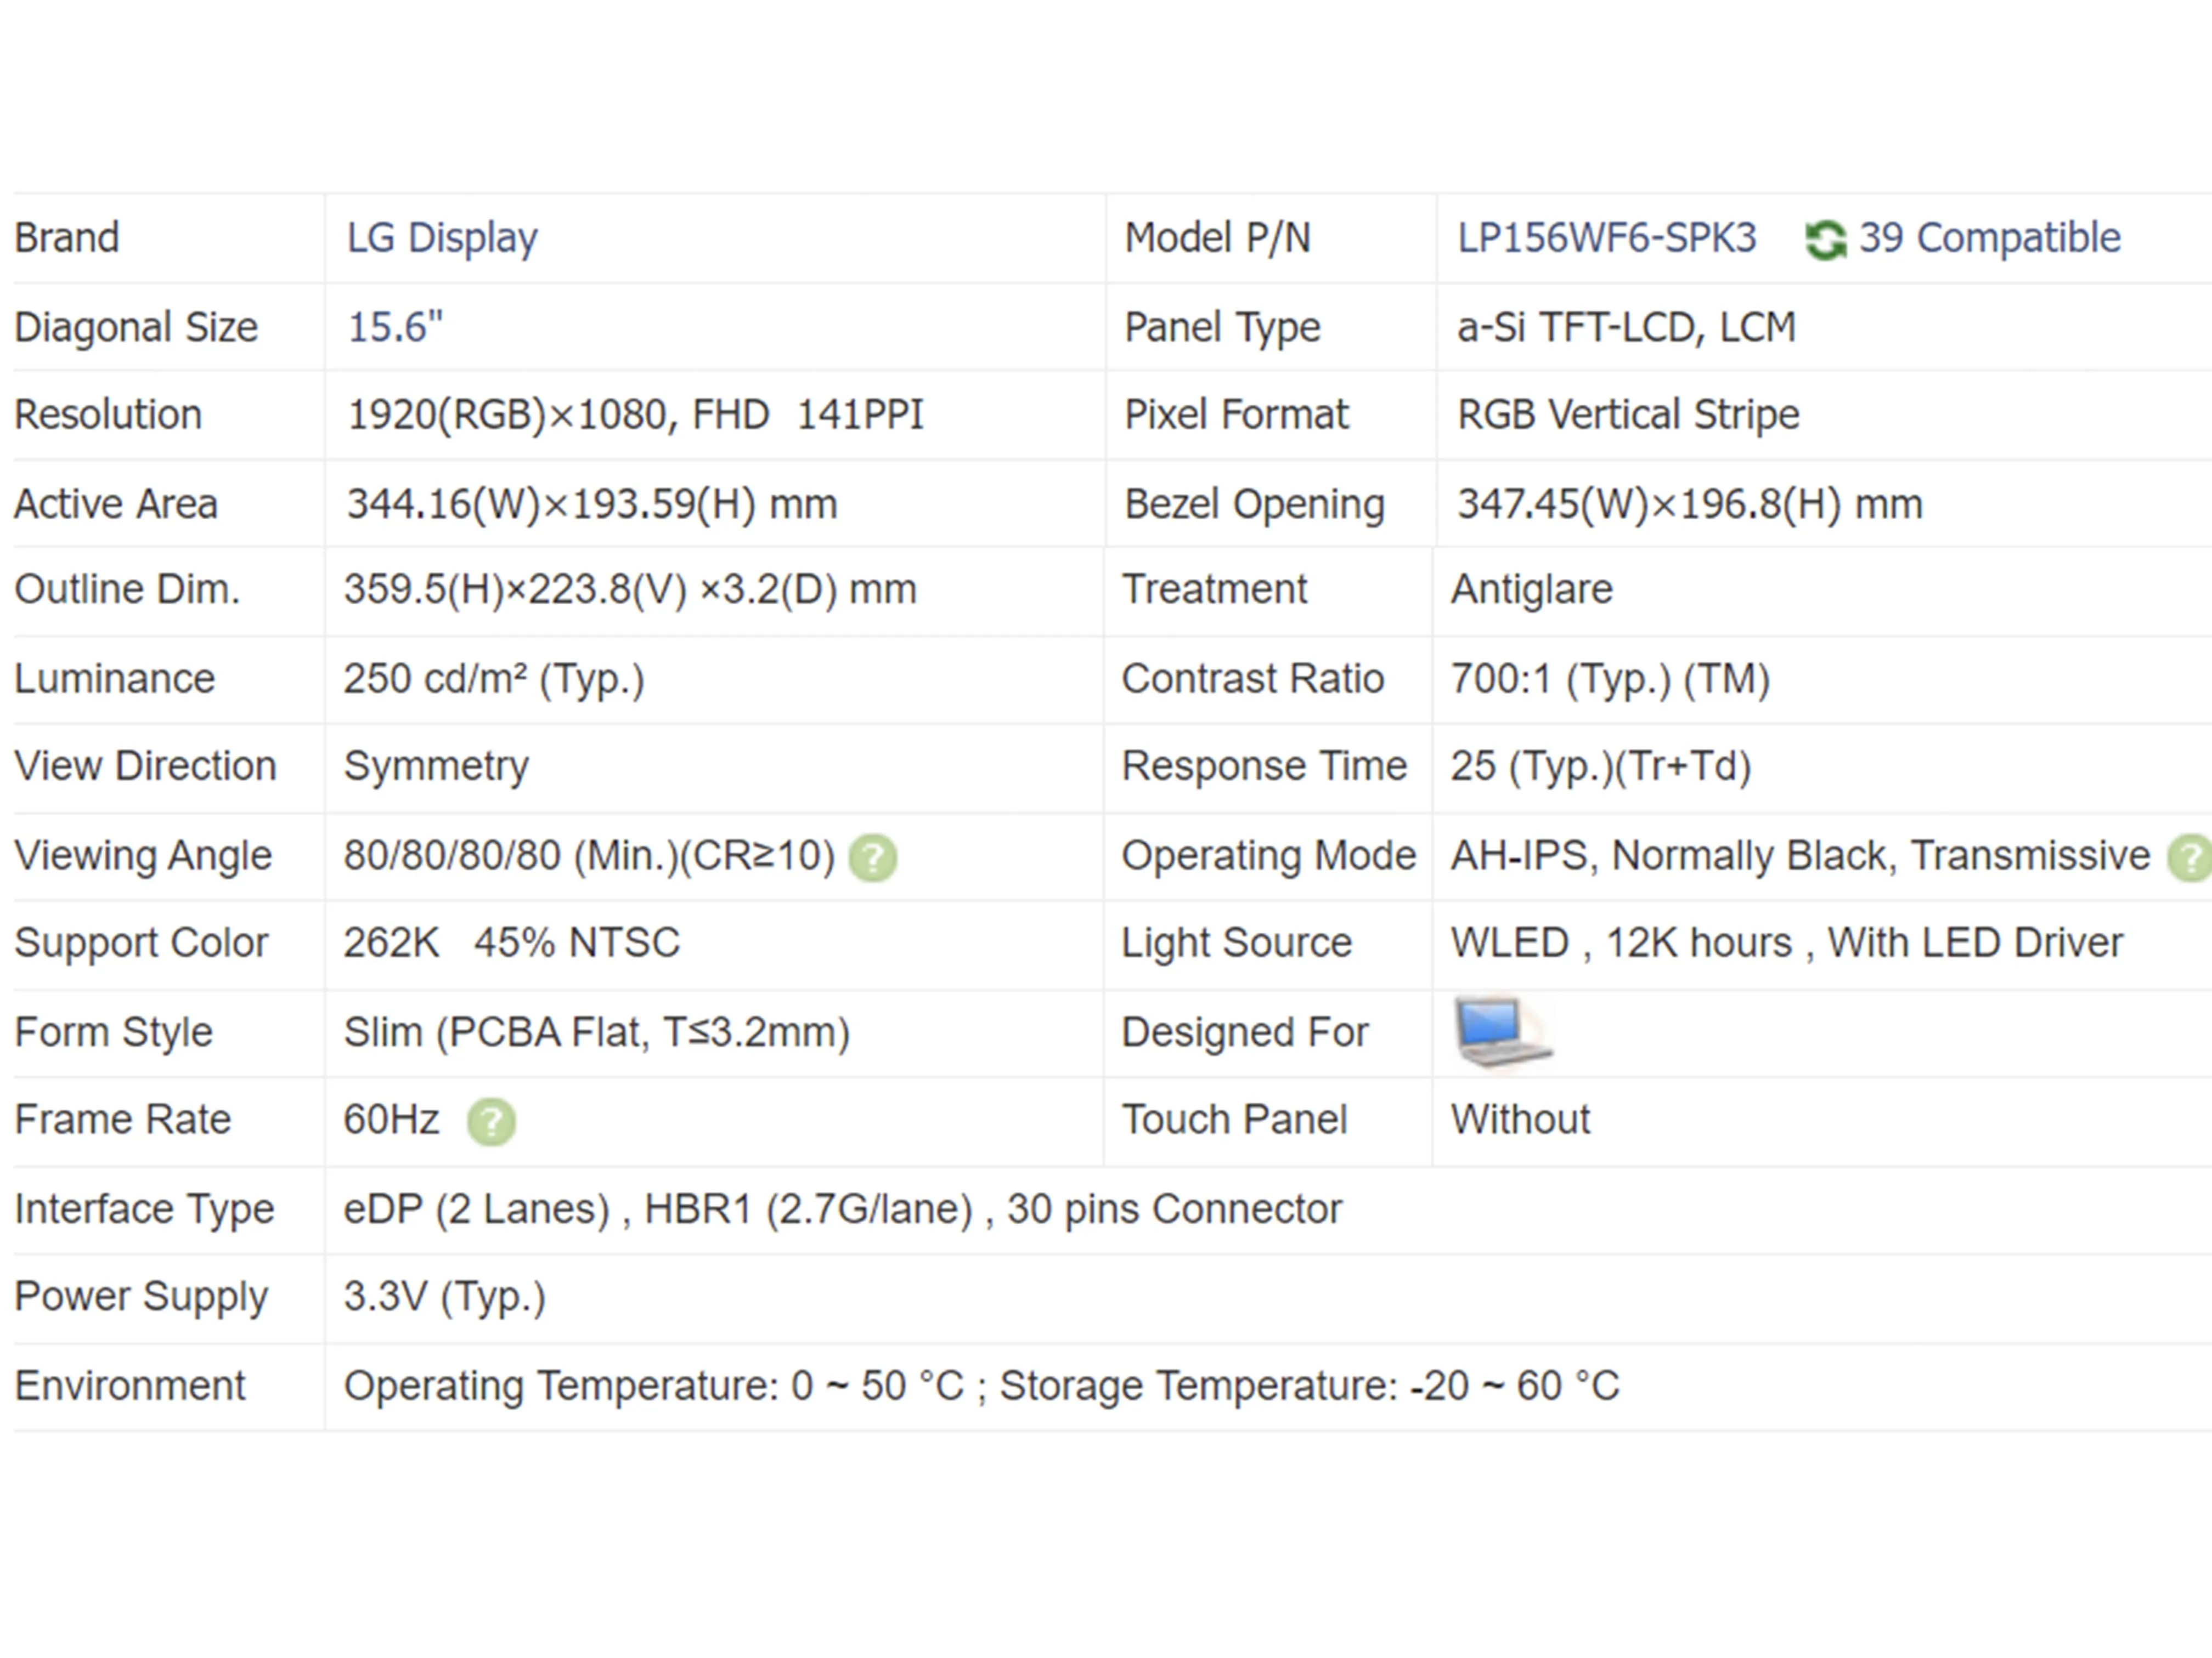Click the Operating Mode help icon
Image resolution: width=2212 pixels, height=1658 pixels.
tap(2190, 858)
